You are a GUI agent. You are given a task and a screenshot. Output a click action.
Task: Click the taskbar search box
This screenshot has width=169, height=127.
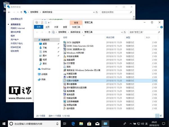click(x=34, y=124)
